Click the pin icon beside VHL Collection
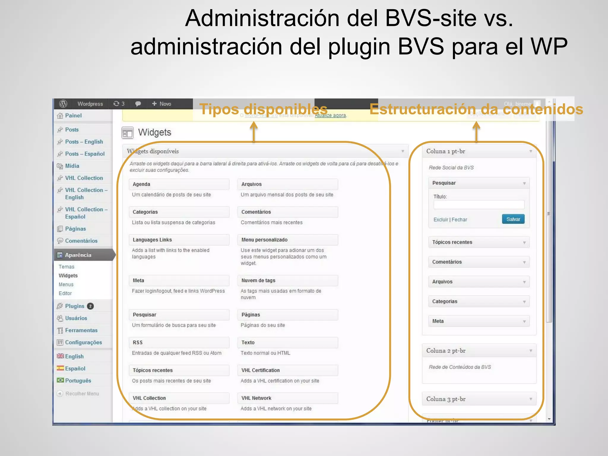The height and width of the screenshot is (456, 608). point(60,178)
